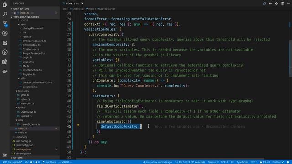The image size is (292, 164).
Task: Click the toggle-blame icon left of diamond icon
Action: pos(271,3)
